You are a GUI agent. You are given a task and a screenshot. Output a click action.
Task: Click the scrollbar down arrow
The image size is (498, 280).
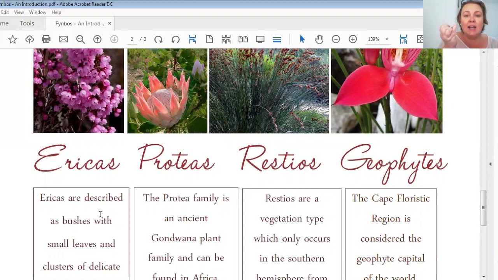click(x=484, y=277)
